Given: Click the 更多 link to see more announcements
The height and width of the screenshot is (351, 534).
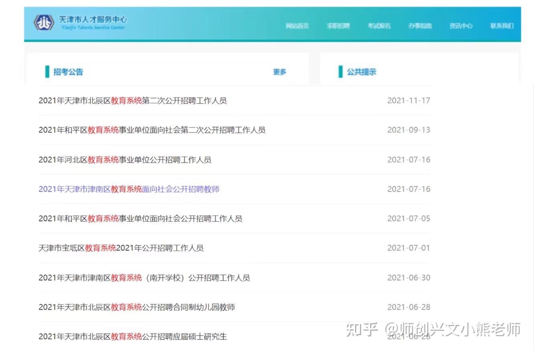Looking at the screenshot, I should (279, 72).
